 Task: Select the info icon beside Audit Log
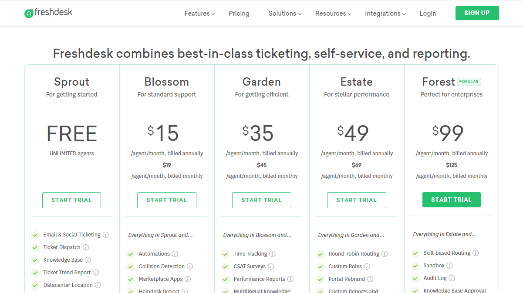[452, 278]
